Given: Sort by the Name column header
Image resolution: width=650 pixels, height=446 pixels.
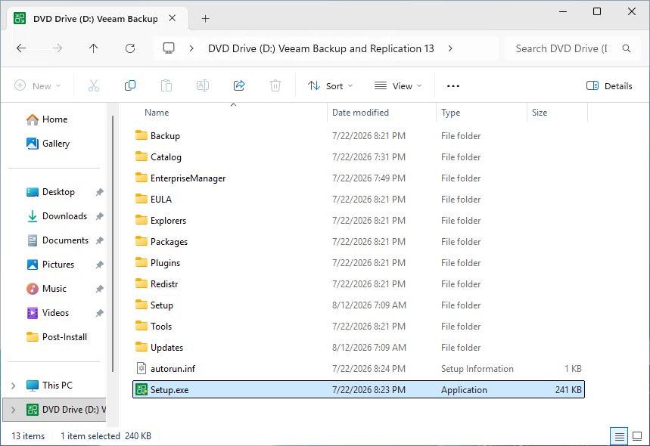Looking at the screenshot, I should point(157,112).
